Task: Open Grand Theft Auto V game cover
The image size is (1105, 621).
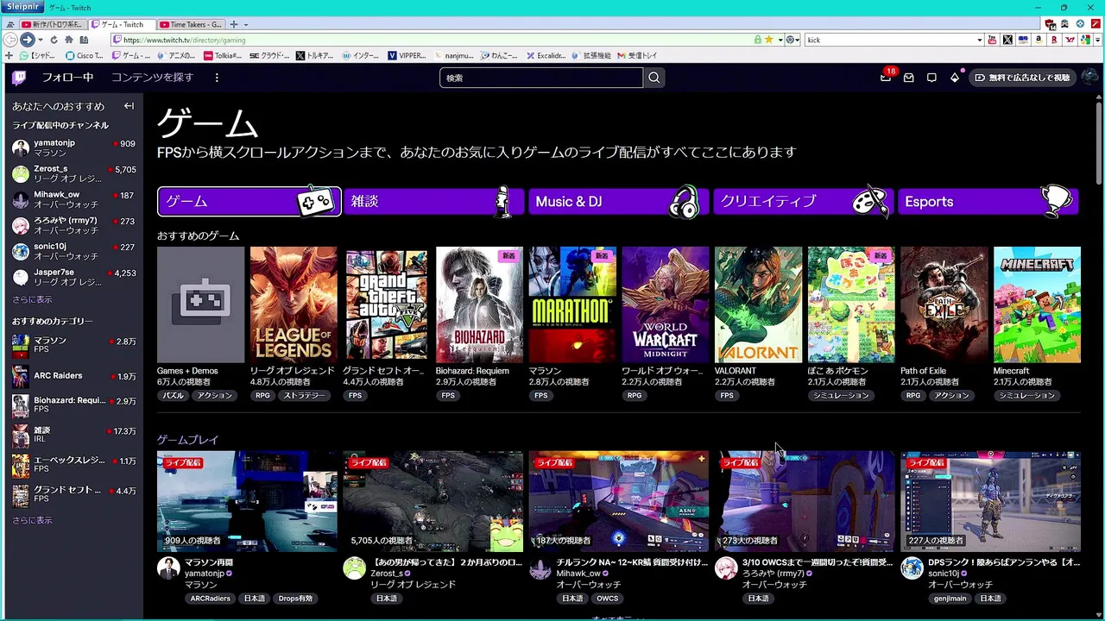Action: 386,304
